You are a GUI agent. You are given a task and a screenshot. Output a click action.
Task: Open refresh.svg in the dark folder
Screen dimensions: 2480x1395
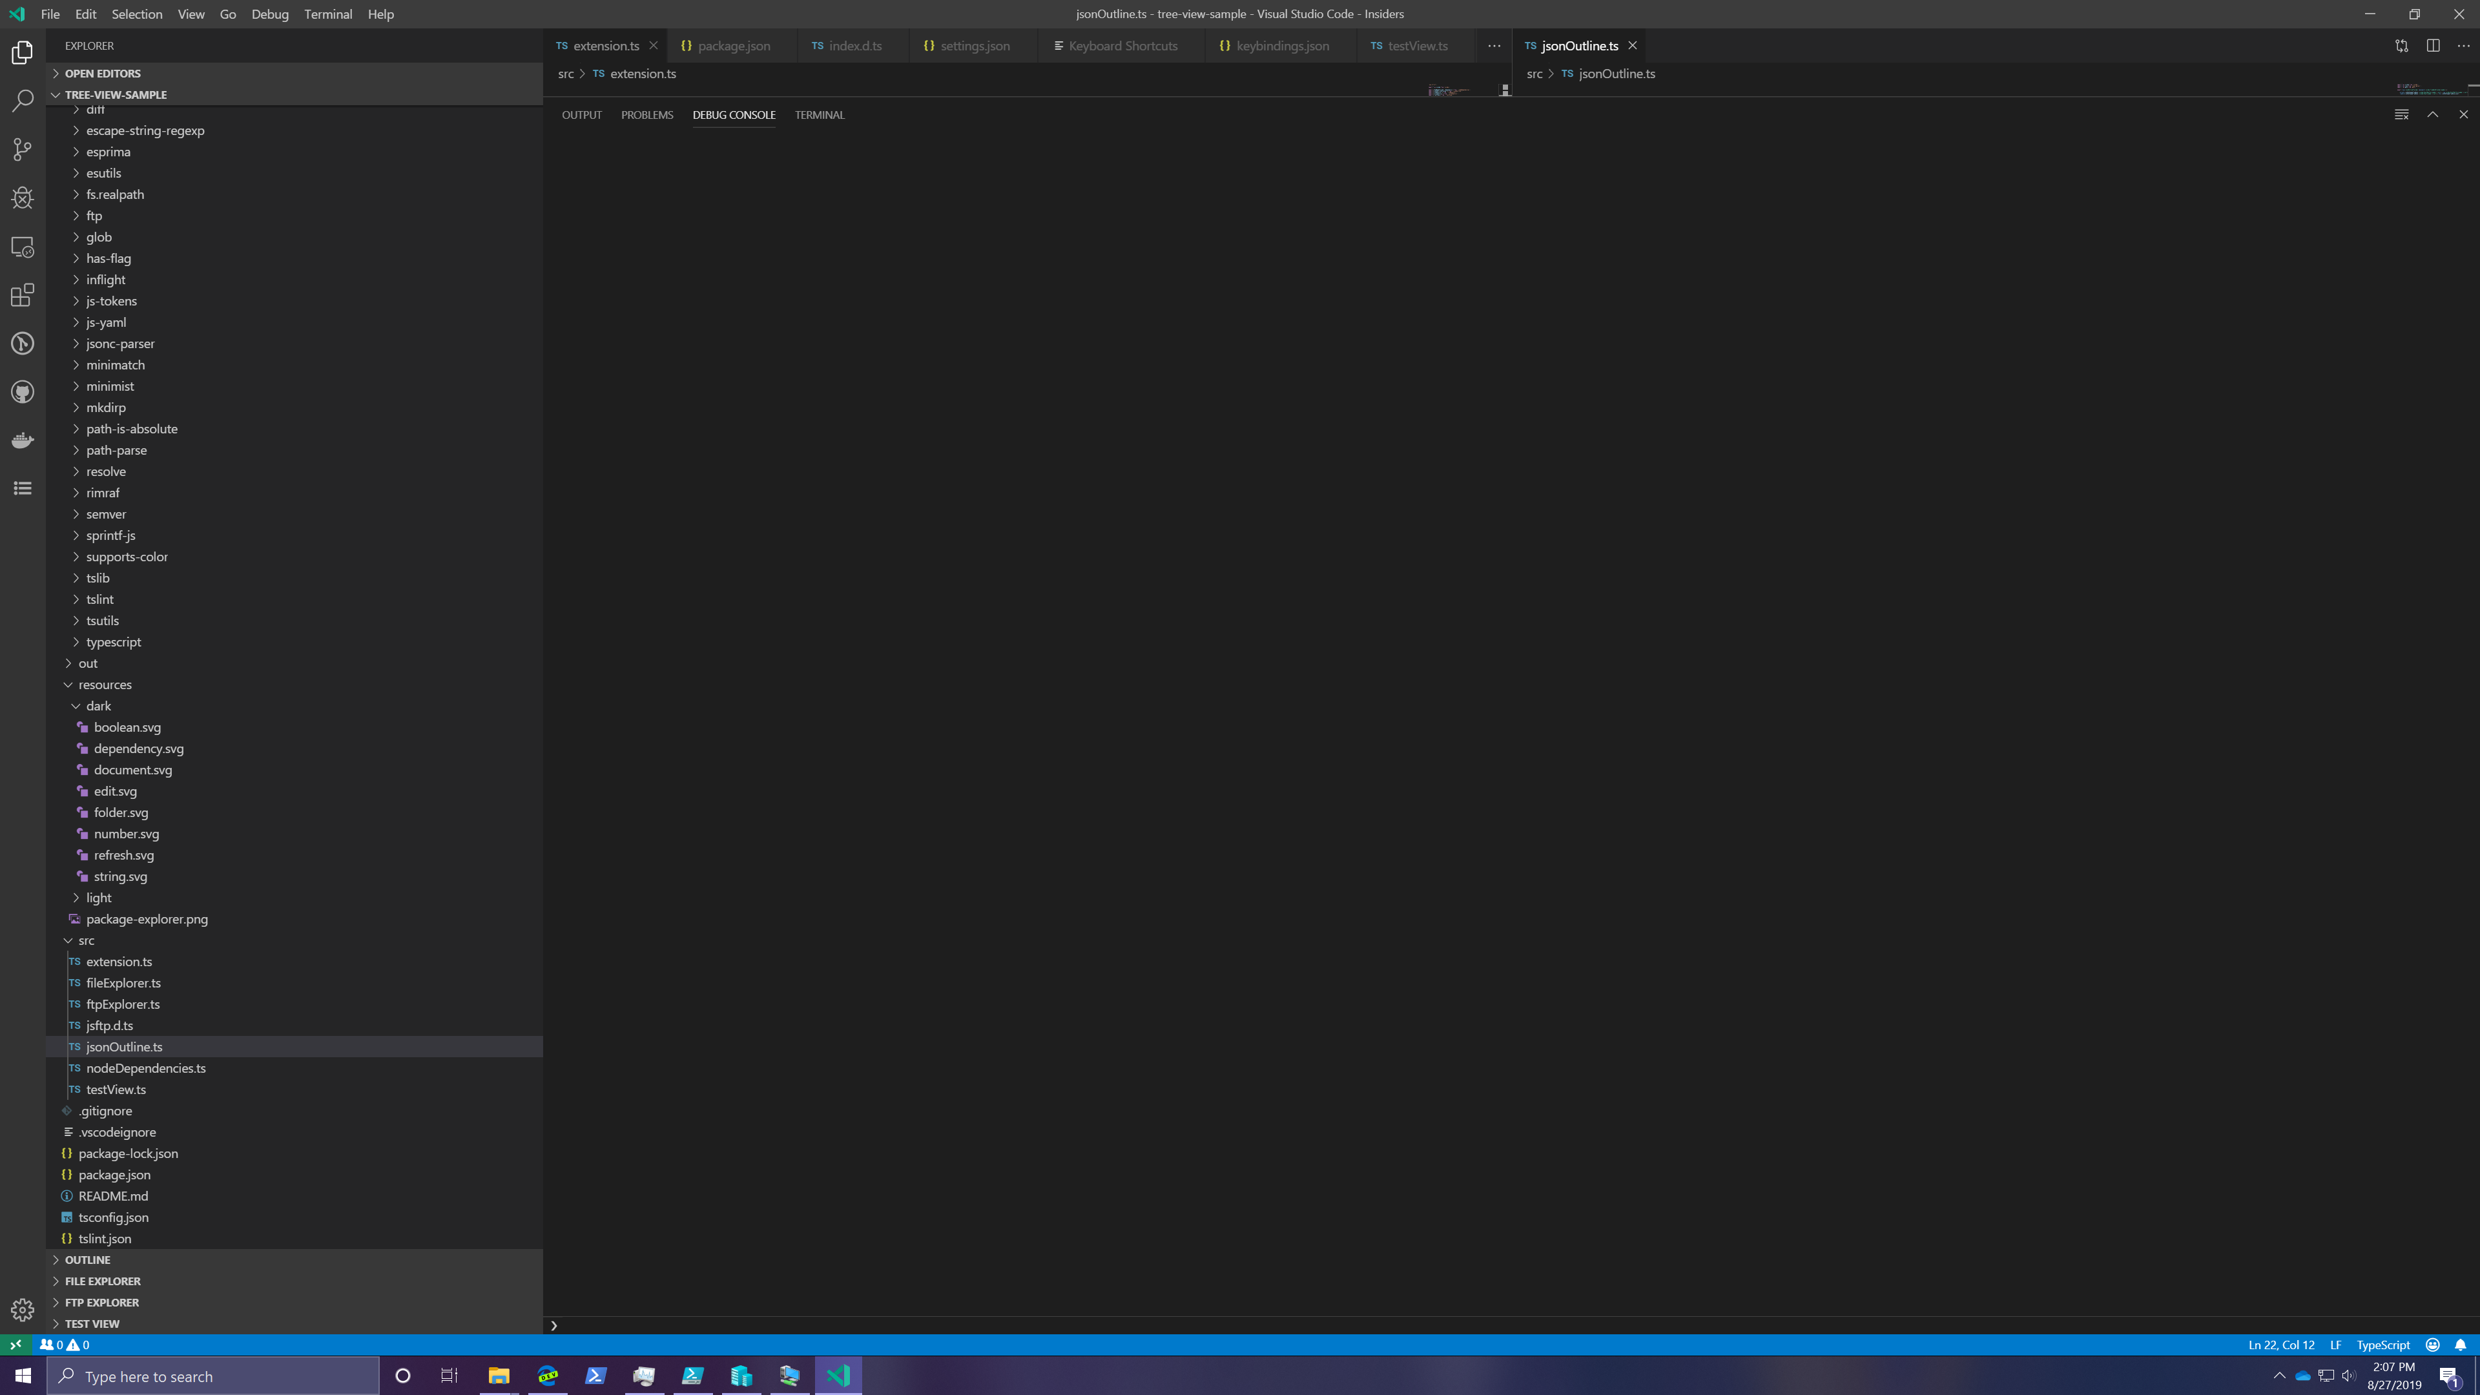(294, 855)
